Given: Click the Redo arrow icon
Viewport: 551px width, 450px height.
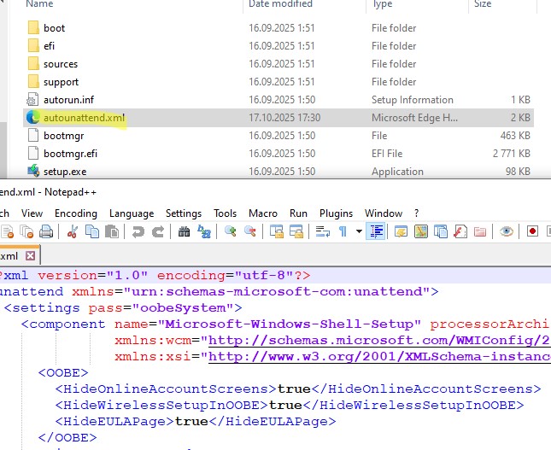Looking at the screenshot, I should [x=158, y=231].
